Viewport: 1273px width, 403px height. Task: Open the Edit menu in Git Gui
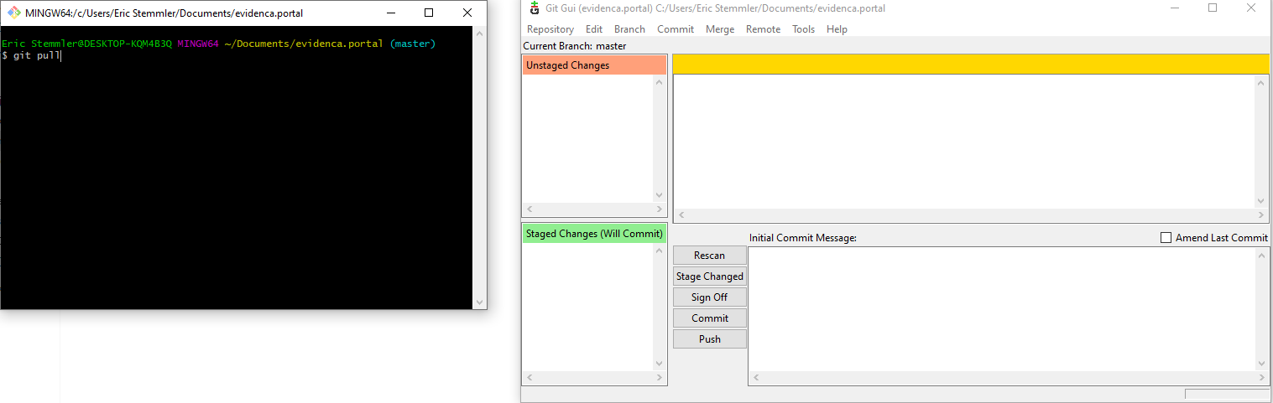pyautogui.click(x=594, y=28)
